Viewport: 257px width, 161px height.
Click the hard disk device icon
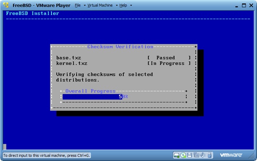coord(177,155)
